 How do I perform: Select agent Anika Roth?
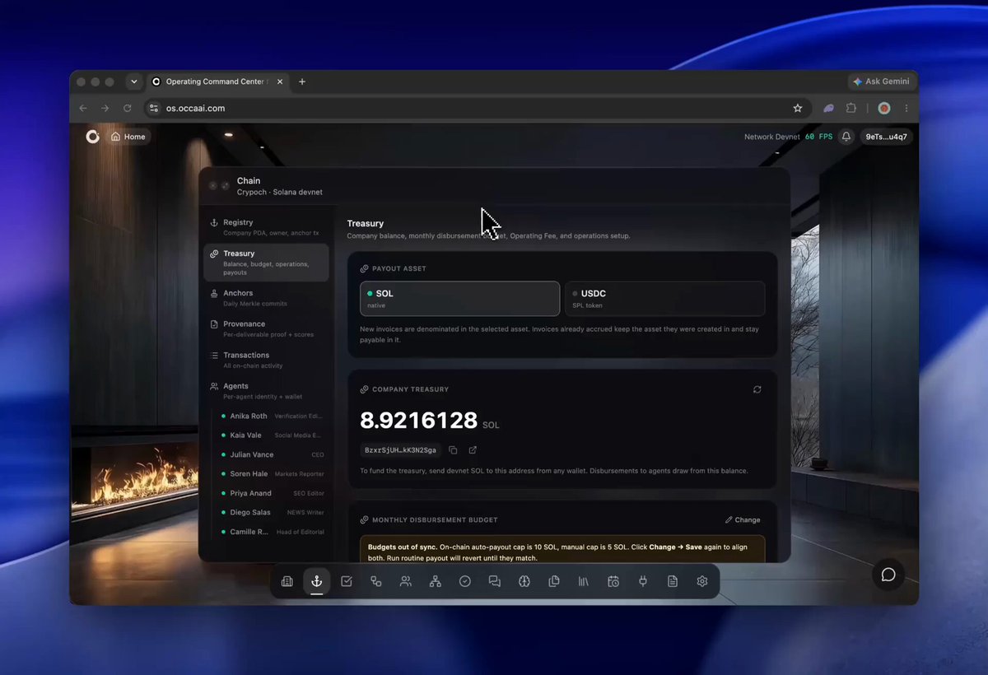tap(272, 416)
